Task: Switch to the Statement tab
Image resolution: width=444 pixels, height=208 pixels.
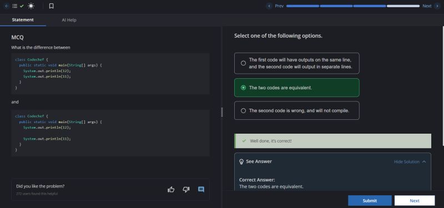Action: point(23,20)
